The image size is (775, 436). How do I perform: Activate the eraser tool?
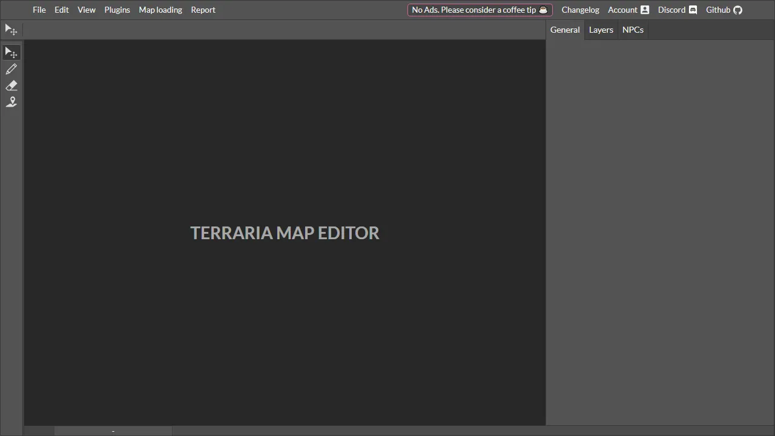[x=11, y=85]
